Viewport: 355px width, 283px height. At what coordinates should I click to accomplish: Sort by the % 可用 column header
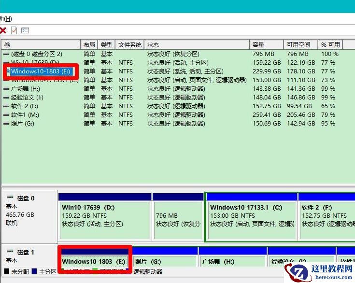pyautogui.click(x=330, y=44)
